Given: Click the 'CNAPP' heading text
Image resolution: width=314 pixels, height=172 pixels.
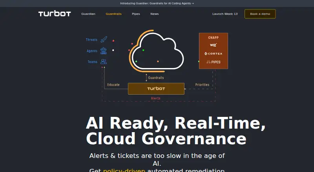Looking at the screenshot, I should click(x=213, y=38).
